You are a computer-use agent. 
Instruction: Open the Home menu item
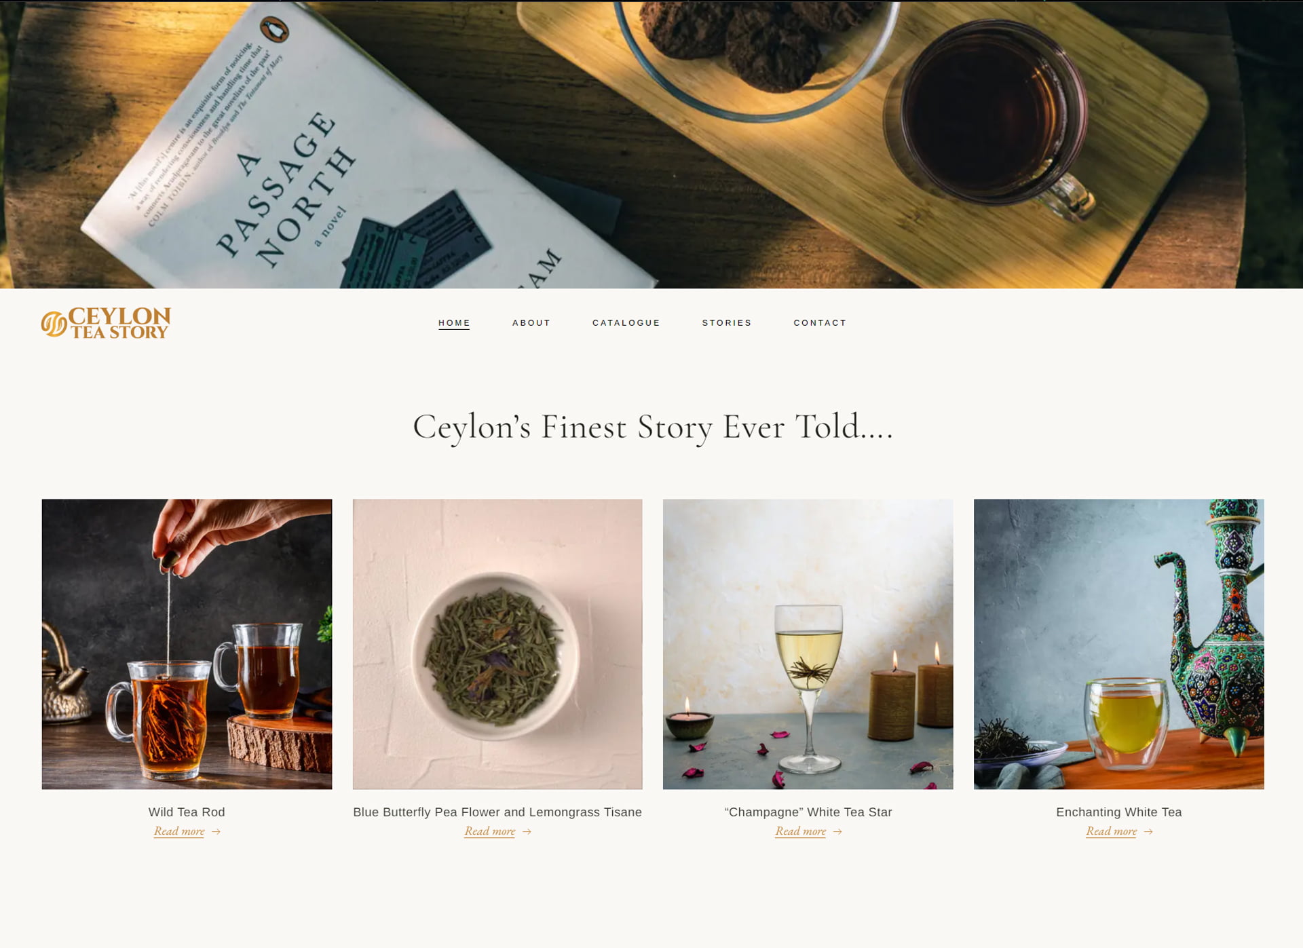(454, 323)
